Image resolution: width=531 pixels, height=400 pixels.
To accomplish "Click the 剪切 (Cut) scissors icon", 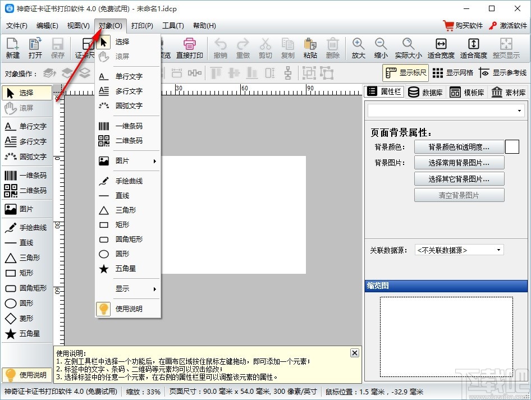I will 265,48.
